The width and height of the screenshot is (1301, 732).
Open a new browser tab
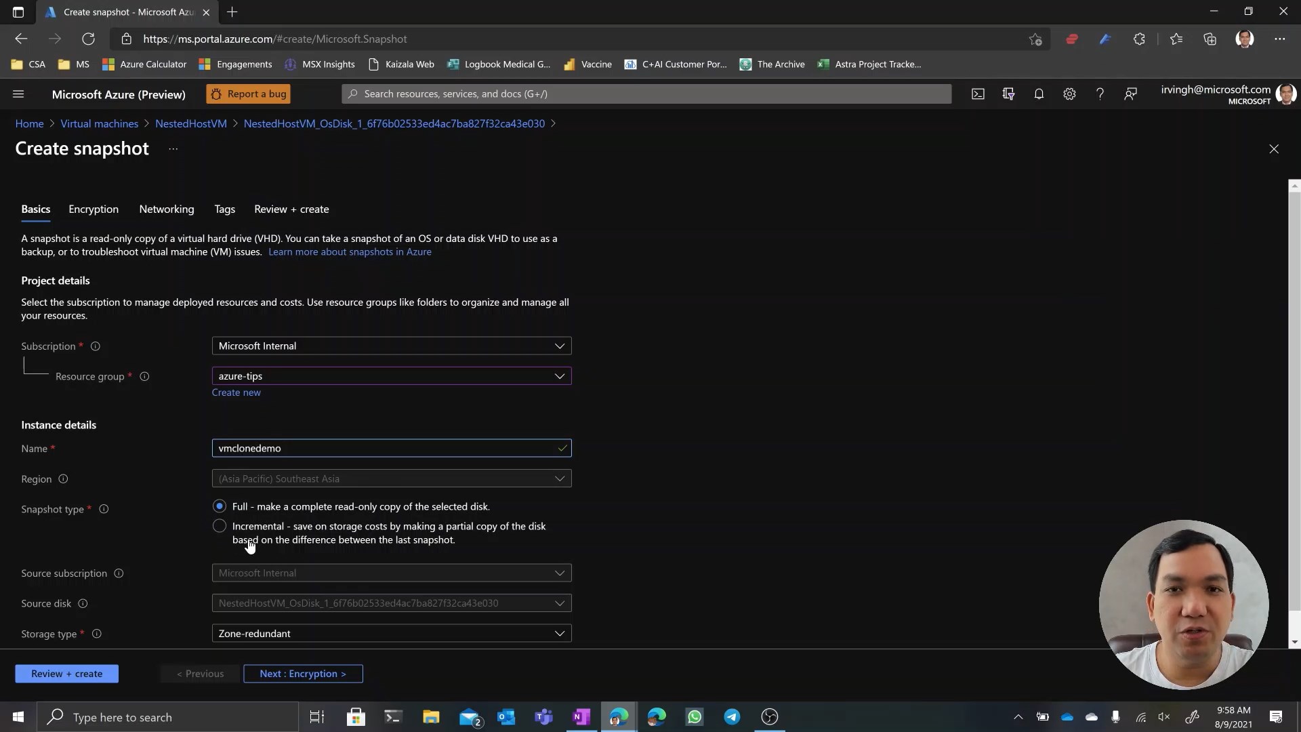point(232,12)
